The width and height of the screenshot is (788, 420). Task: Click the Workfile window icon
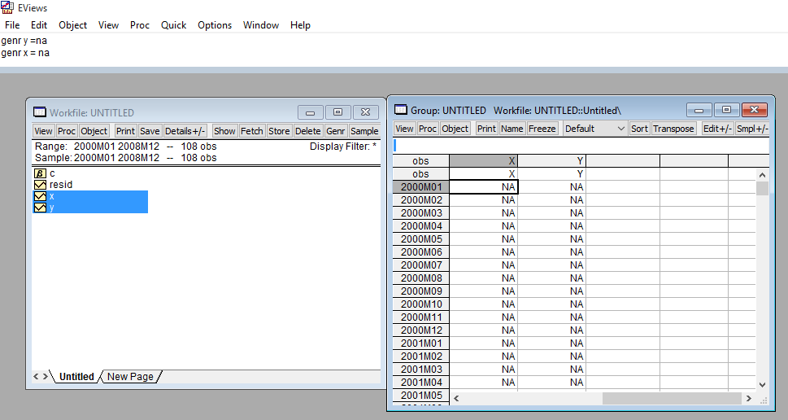coord(40,112)
